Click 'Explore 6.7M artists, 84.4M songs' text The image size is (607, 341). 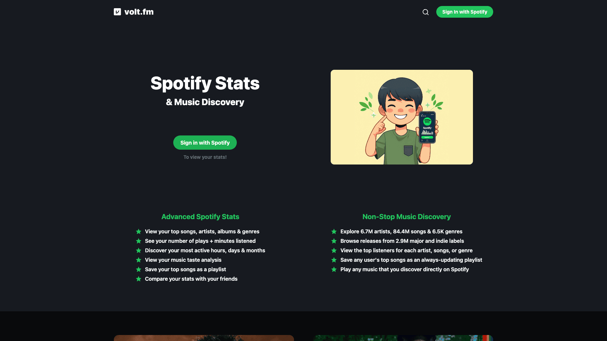401,231
